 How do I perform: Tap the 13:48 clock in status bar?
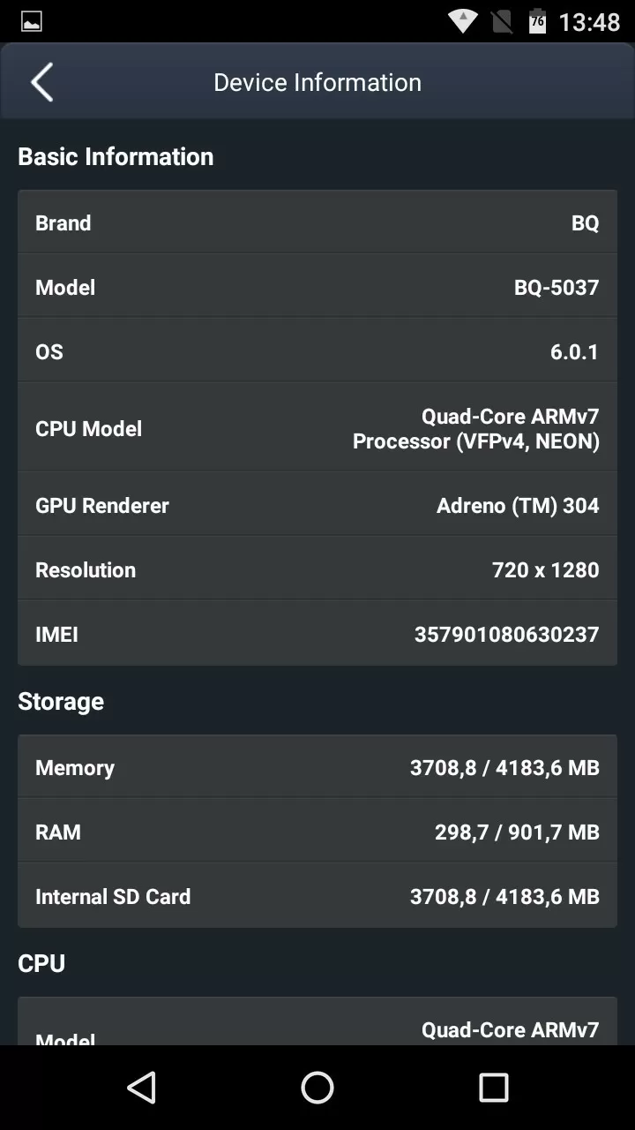click(589, 21)
